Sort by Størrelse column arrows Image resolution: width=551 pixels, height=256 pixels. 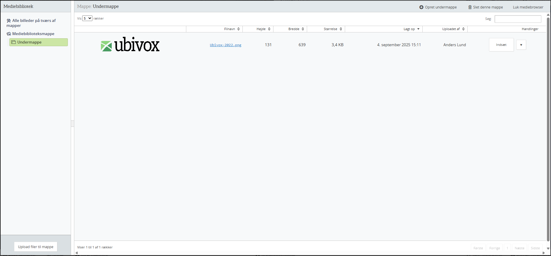pyautogui.click(x=341, y=29)
